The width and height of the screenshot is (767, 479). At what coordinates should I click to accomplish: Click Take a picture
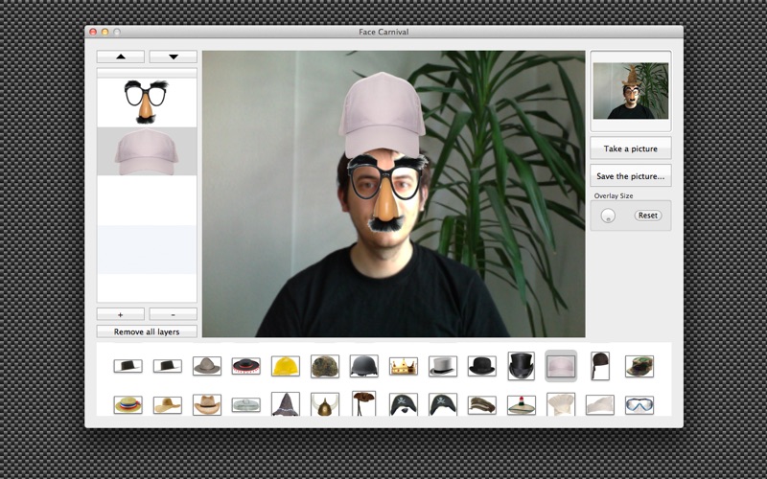[x=631, y=148]
